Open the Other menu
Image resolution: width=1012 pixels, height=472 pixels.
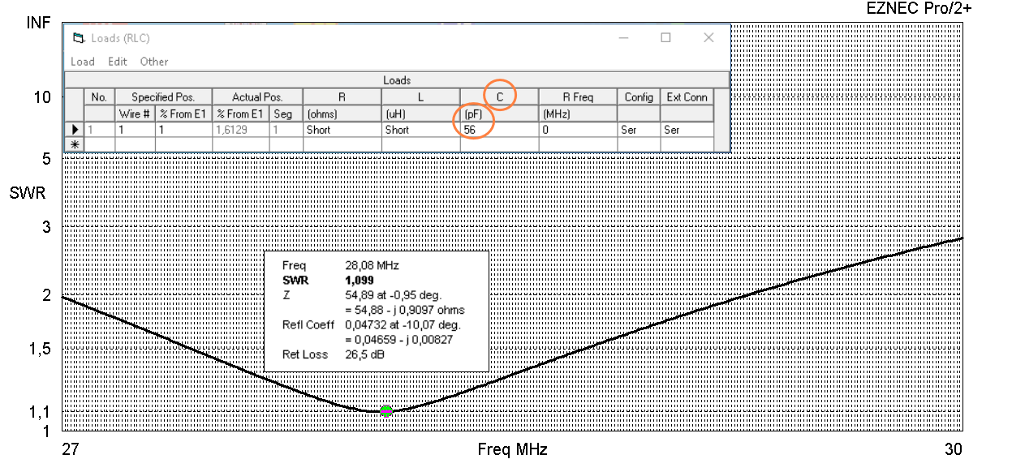tap(153, 62)
